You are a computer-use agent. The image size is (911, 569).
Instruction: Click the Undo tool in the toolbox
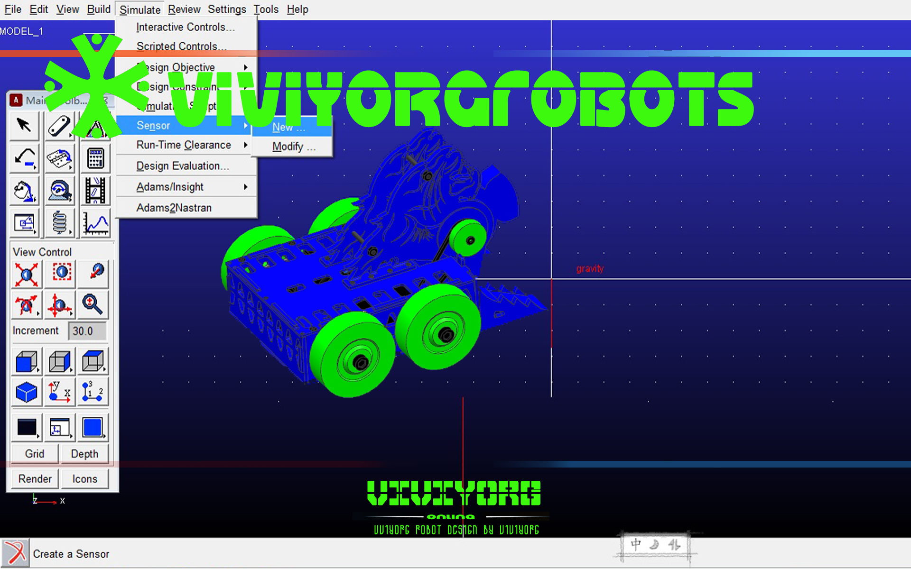[24, 158]
